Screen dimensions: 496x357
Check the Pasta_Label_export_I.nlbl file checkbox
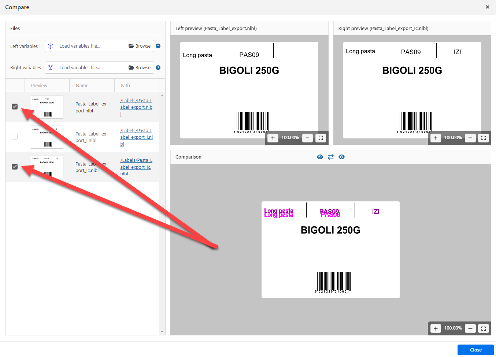point(15,137)
